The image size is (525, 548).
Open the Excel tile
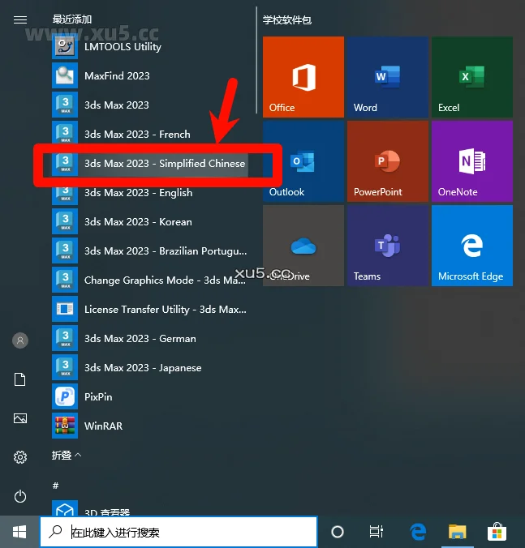[471, 77]
